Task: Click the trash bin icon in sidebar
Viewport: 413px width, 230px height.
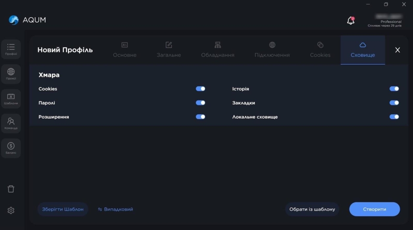Action: click(x=11, y=189)
